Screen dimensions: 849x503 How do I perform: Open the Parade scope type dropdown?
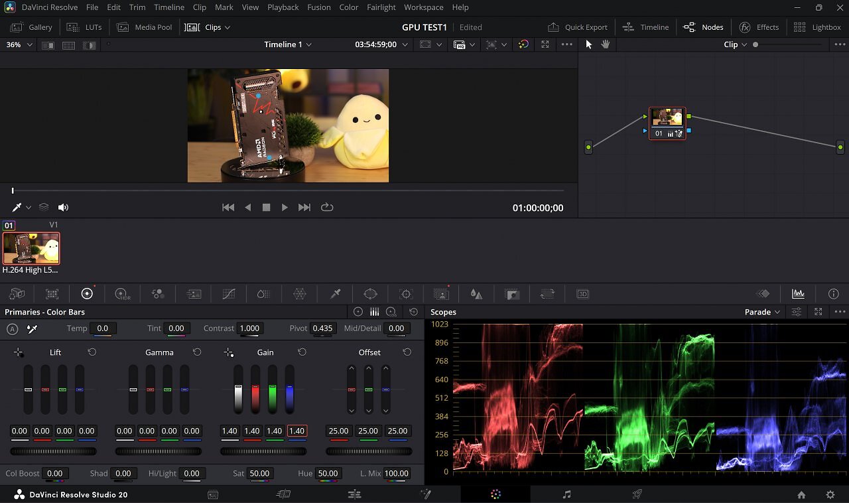pyautogui.click(x=762, y=312)
